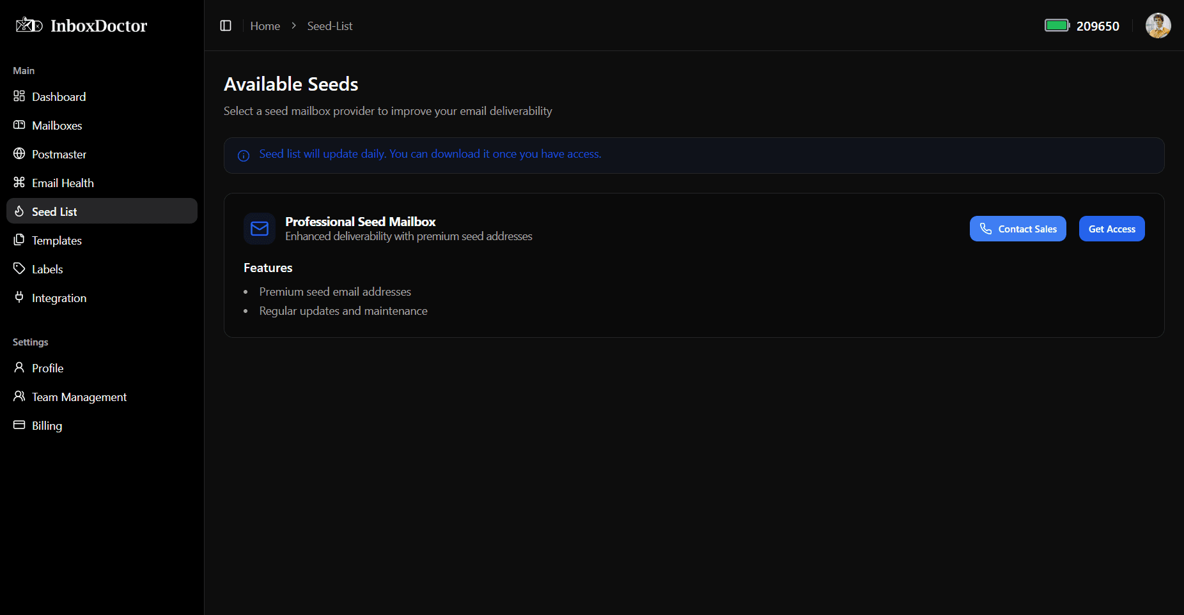Open the Integration page

coord(102,298)
